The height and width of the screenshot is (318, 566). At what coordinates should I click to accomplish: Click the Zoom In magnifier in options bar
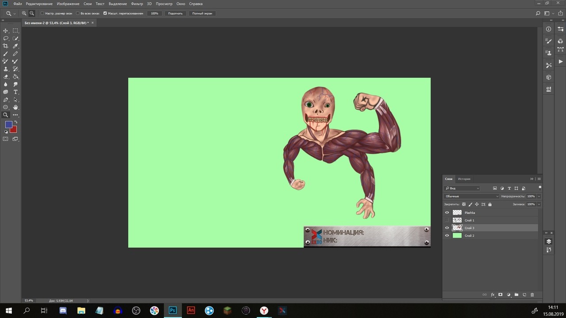24,13
